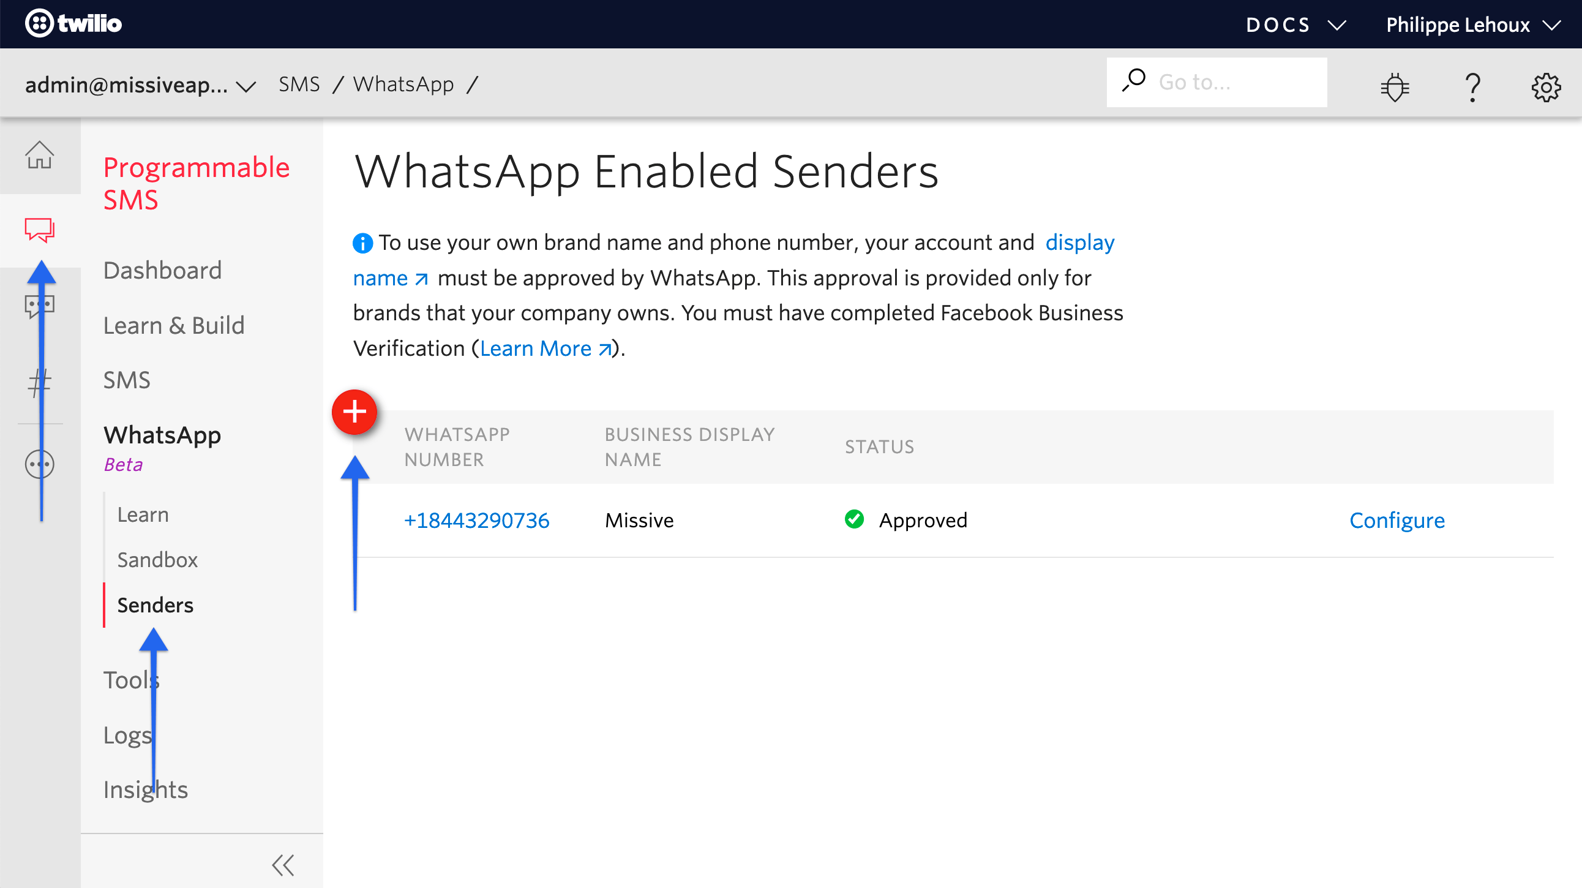Click Configure link for Missive sender
Viewport: 1582px width, 888px height.
pos(1396,519)
